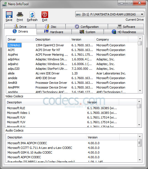
Task: Click the drivers list scrollbar thumb
Action: coord(140,43)
